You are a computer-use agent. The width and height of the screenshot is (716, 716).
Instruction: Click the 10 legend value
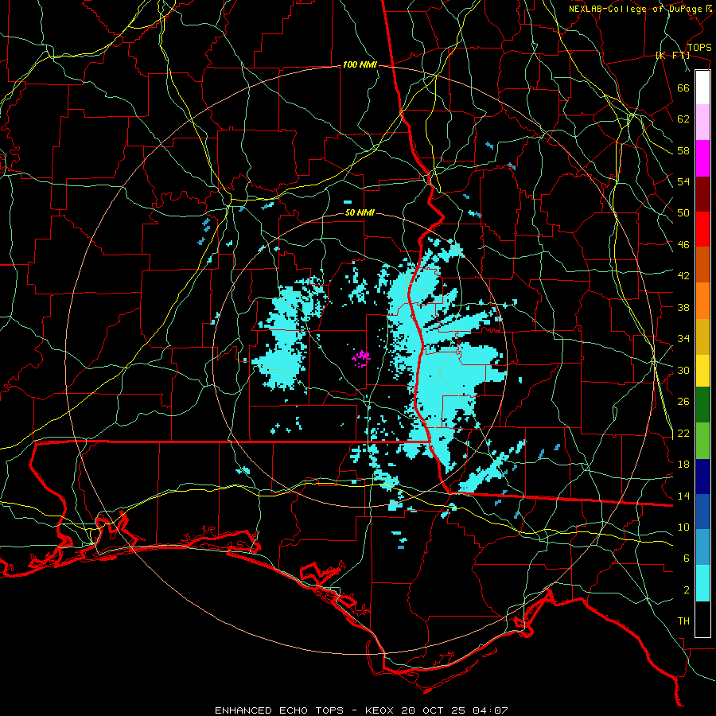click(x=683, y=527)
